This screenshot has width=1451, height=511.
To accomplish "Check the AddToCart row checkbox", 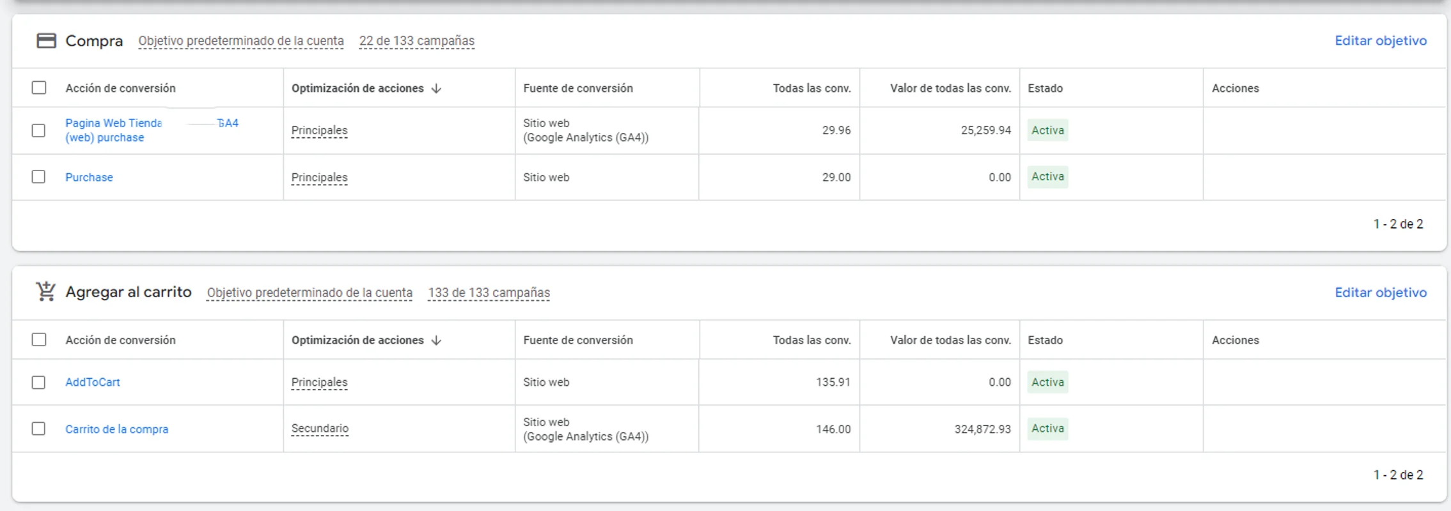I will click(x=38, y=382).
